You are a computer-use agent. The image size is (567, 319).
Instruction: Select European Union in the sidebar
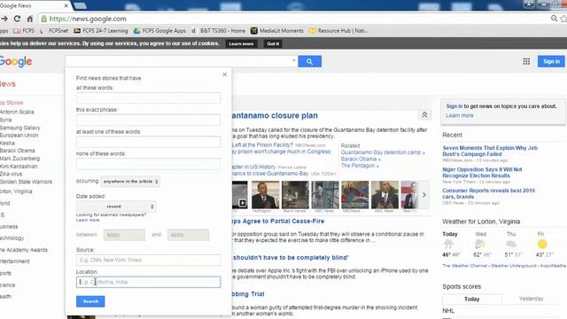(x=19, y=136)
